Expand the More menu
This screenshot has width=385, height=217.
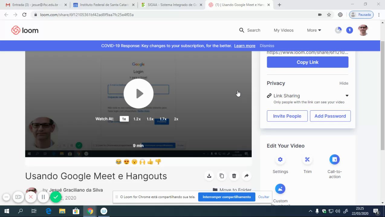click(314, 30)
